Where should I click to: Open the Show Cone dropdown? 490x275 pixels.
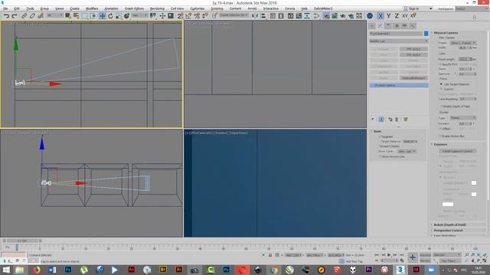407,151
